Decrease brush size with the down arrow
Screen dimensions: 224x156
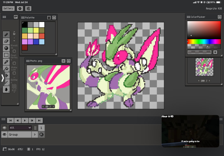coord(14,41)
